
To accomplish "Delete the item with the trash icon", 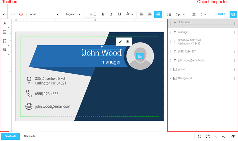I will (127, 42).
